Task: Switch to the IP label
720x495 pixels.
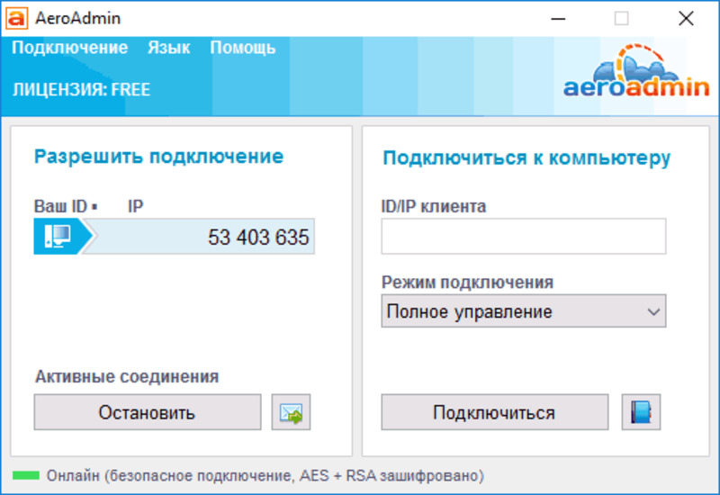Action: click(x=136, y=206)
